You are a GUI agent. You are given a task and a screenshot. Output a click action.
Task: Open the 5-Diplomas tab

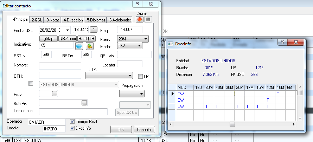tap(96, 20)
